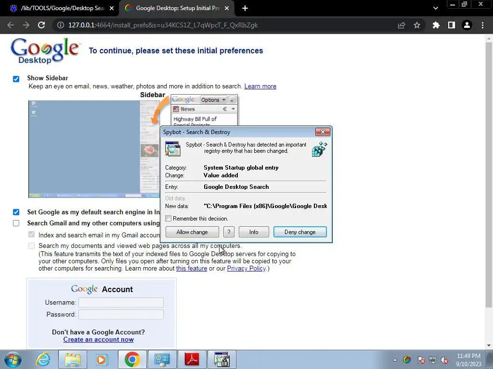Viewport: 493px width, 369px height.
Task: Reload the current page
Action: 41,25
